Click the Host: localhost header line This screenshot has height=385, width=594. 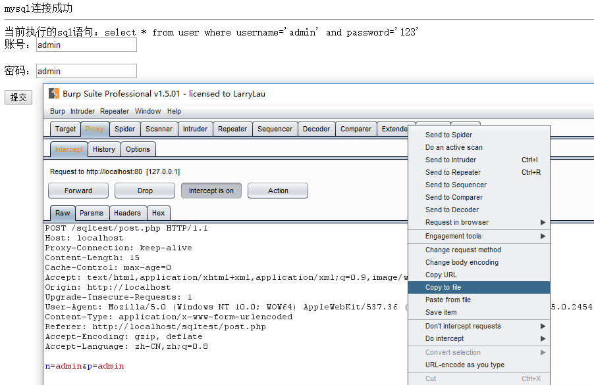point(84,238)
